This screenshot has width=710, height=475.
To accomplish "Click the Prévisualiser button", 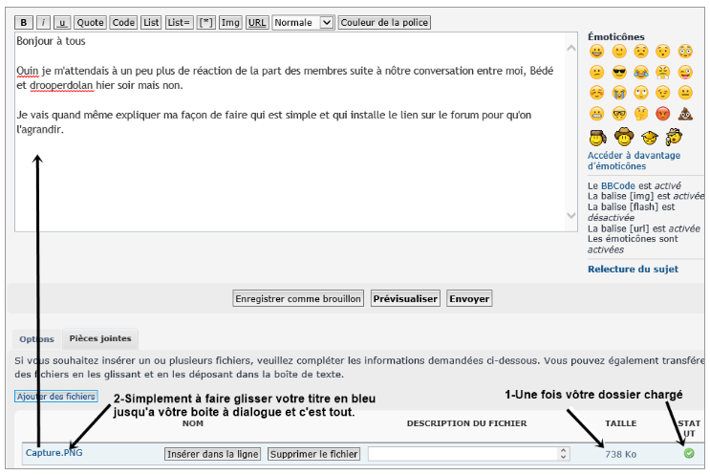I will click(x=405, y=299).
